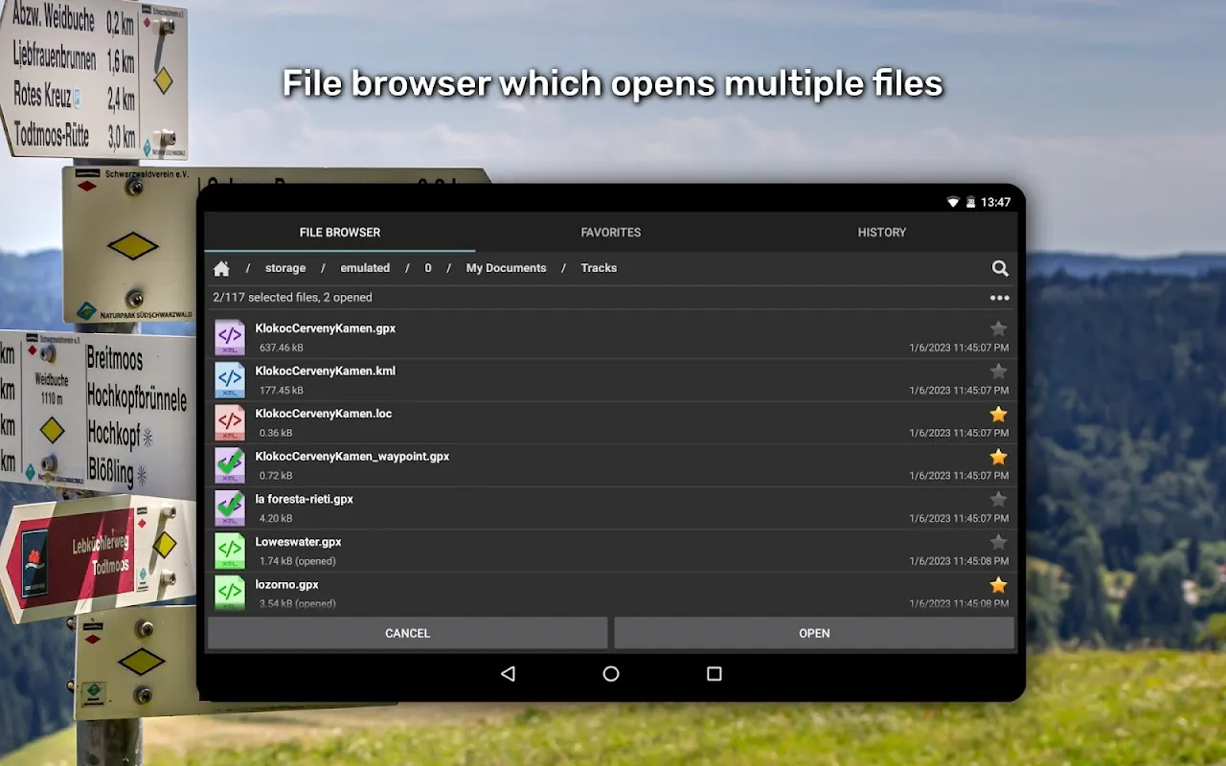This screenshot has width=1226, height=766.
Task: Jump to the emulated breadcrumb folder
Action: point(365,268)
